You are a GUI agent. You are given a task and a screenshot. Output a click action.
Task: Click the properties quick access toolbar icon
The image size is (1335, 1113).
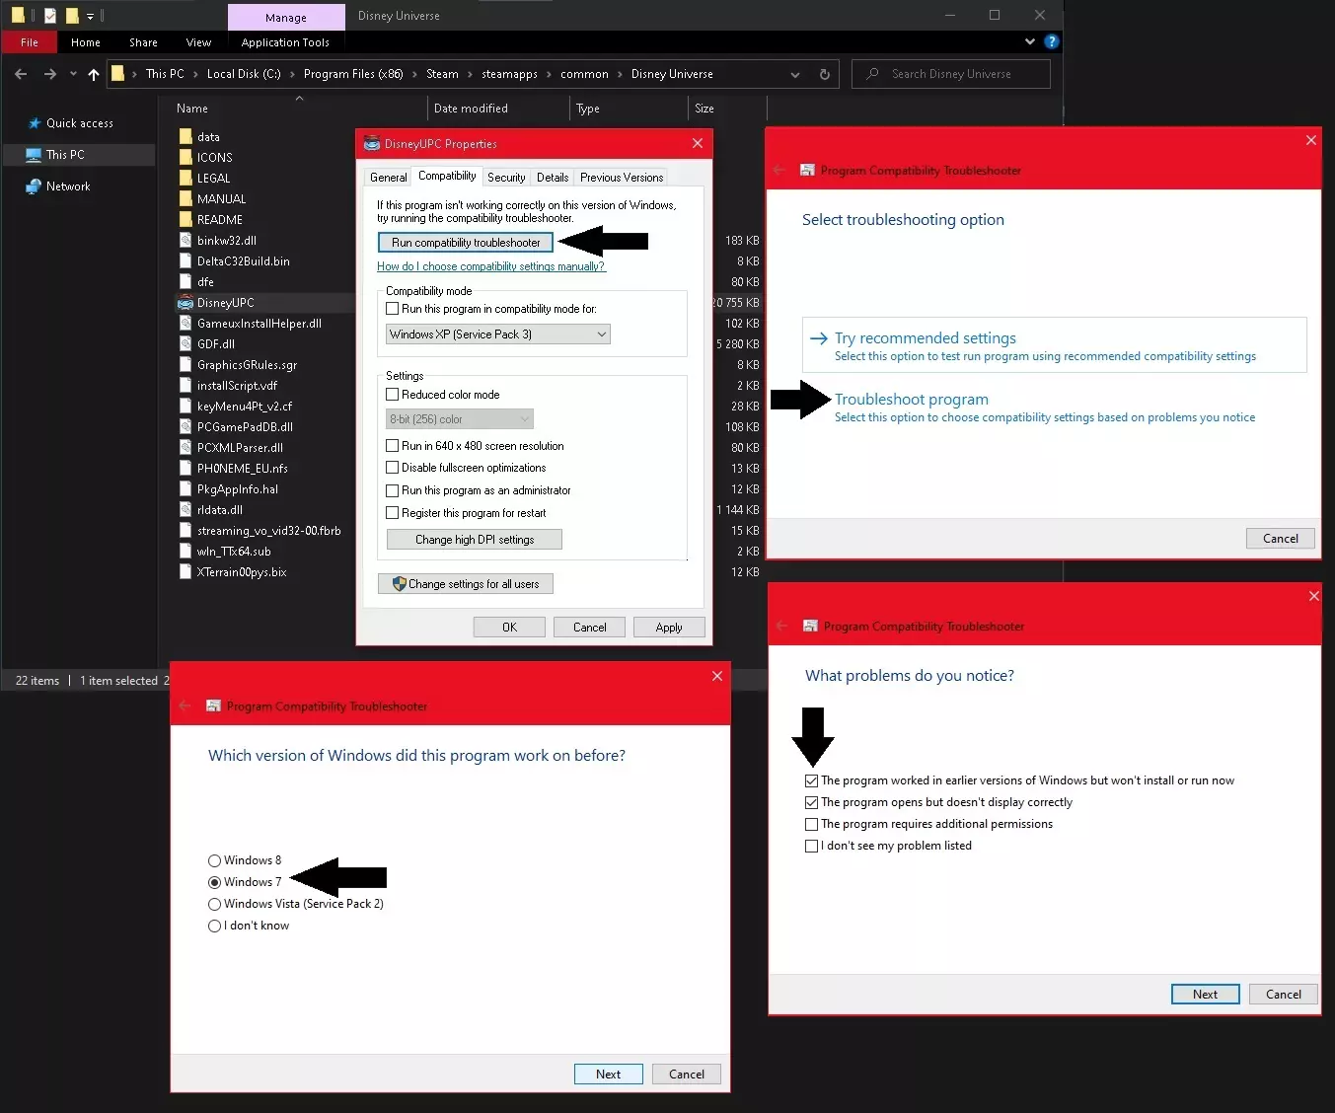tap(50, 16)
